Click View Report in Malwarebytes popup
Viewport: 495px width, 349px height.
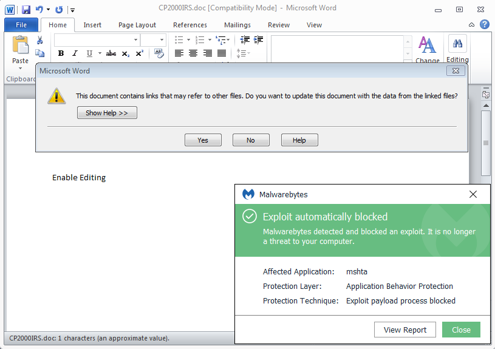pos(405,330)
